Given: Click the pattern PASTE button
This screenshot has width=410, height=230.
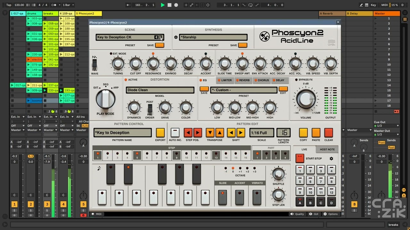Looking at the screenshot, I should [x=316, y=133].
